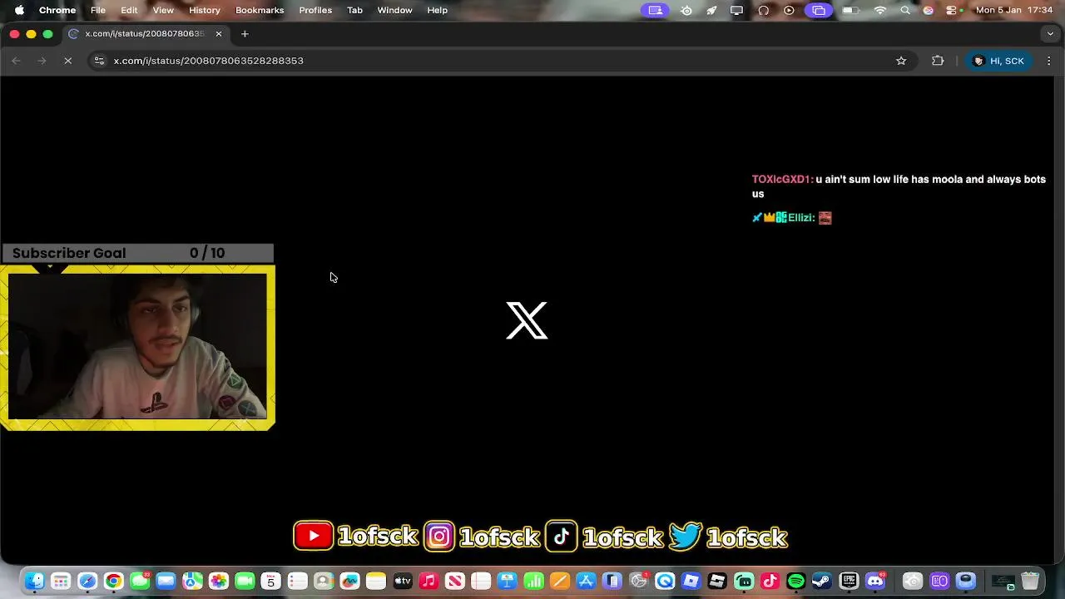Image resolution: width=1065 pixels, height=599 pixels.
Task: Click the Ellizi chat username
Action: pyautogui.click(x=801, y=218)
